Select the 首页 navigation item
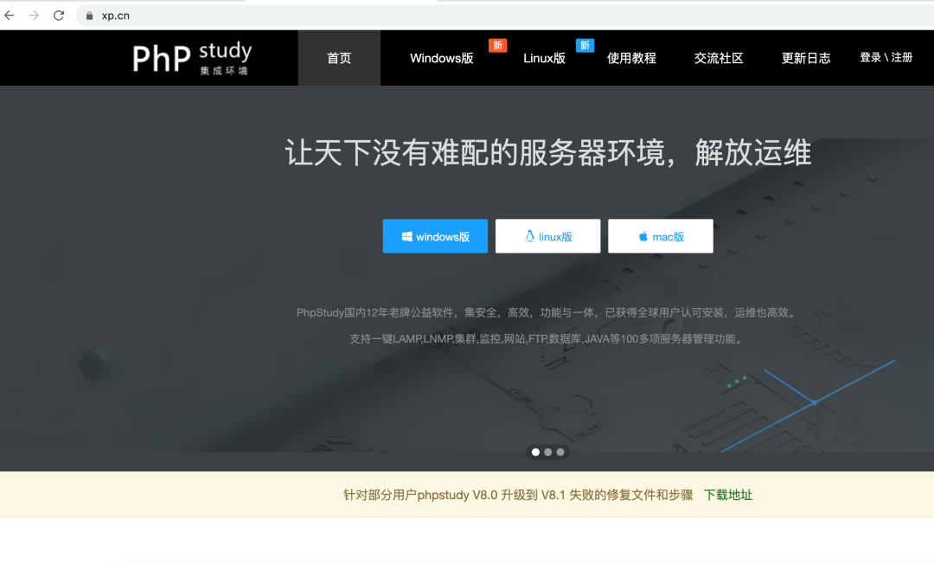This screenshot has height=564, width=934. pos(338,58)
